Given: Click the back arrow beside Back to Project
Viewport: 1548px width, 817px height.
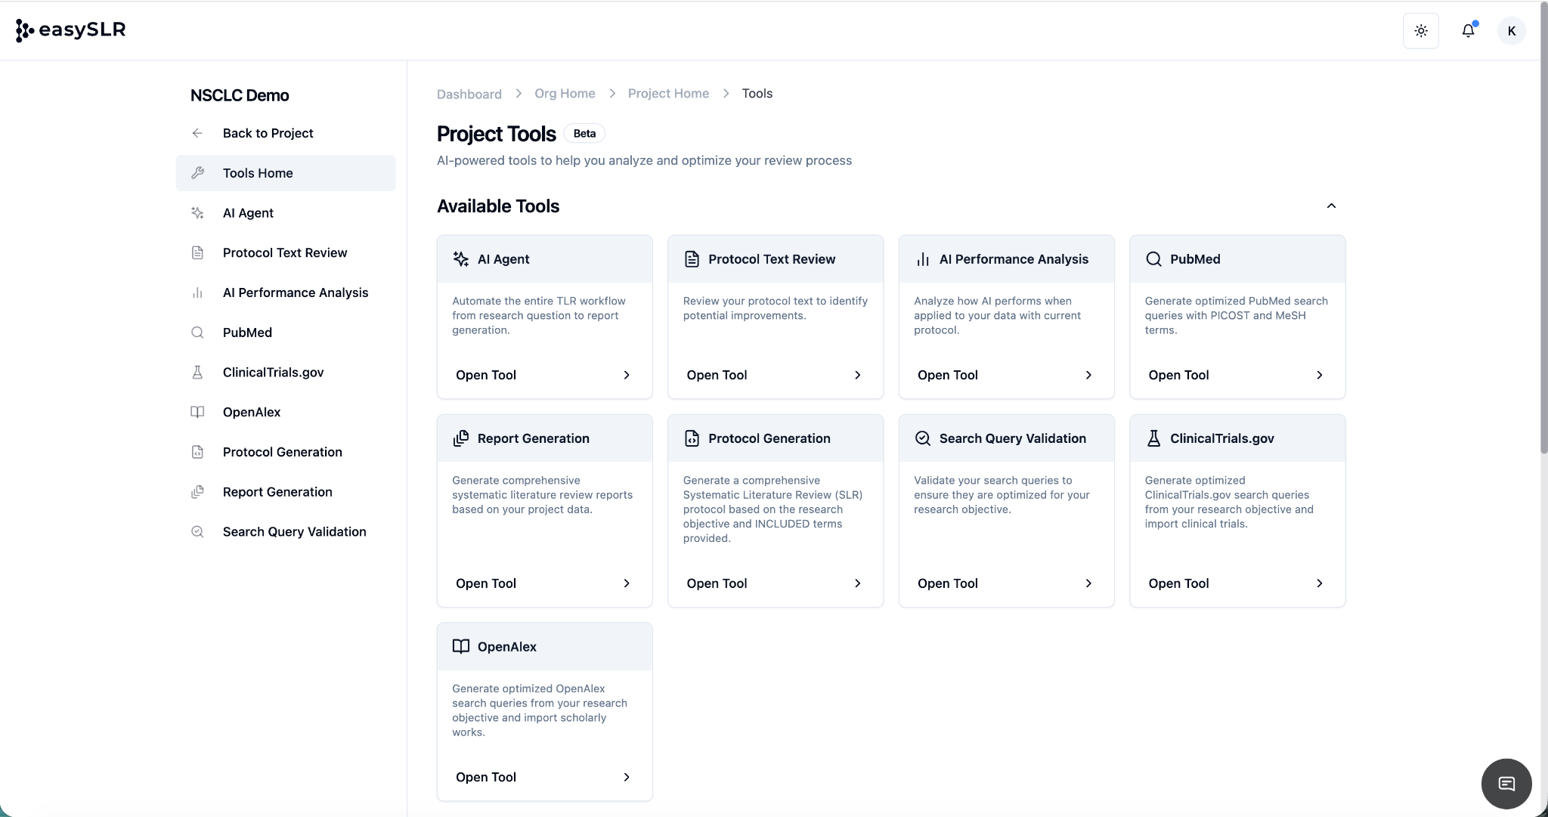Looking at the screenshot, I should (x=197, y=133).
